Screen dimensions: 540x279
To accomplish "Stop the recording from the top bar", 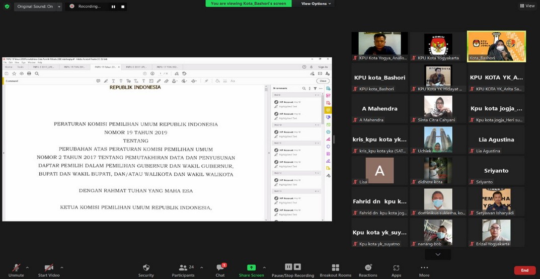I will point(121,7).
